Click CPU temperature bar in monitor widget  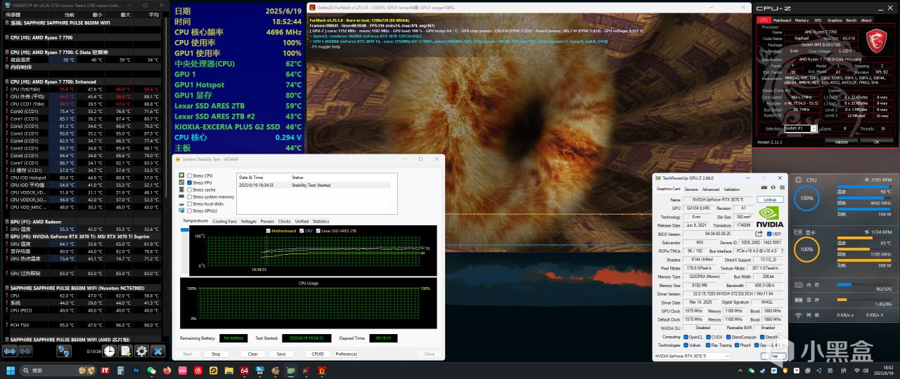click(x=864, y=187)
